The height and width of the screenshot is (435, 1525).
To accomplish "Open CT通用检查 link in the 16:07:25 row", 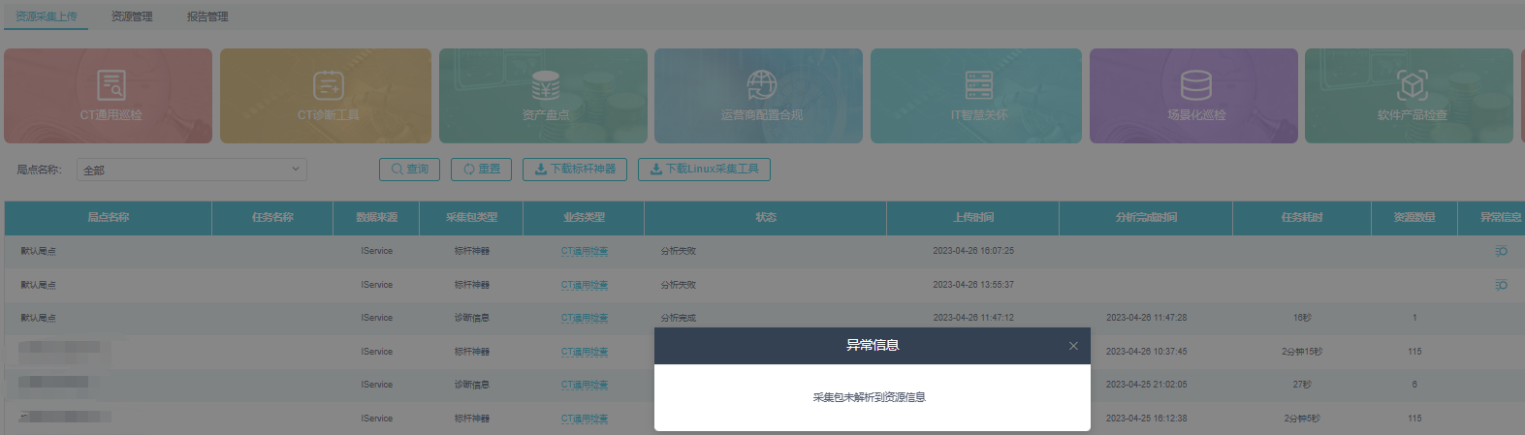I will pos(585,251).
